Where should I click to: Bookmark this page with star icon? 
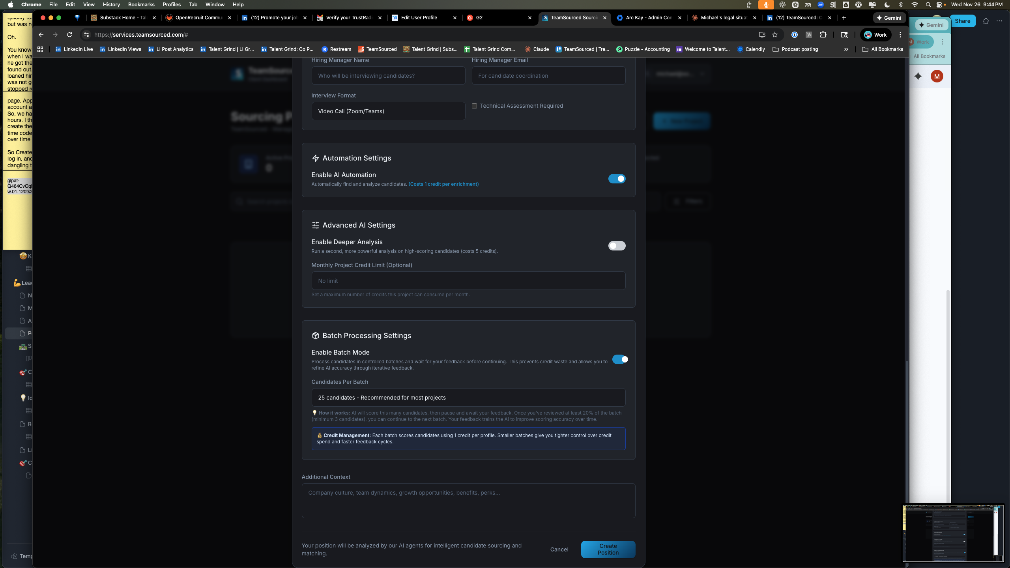775,35
